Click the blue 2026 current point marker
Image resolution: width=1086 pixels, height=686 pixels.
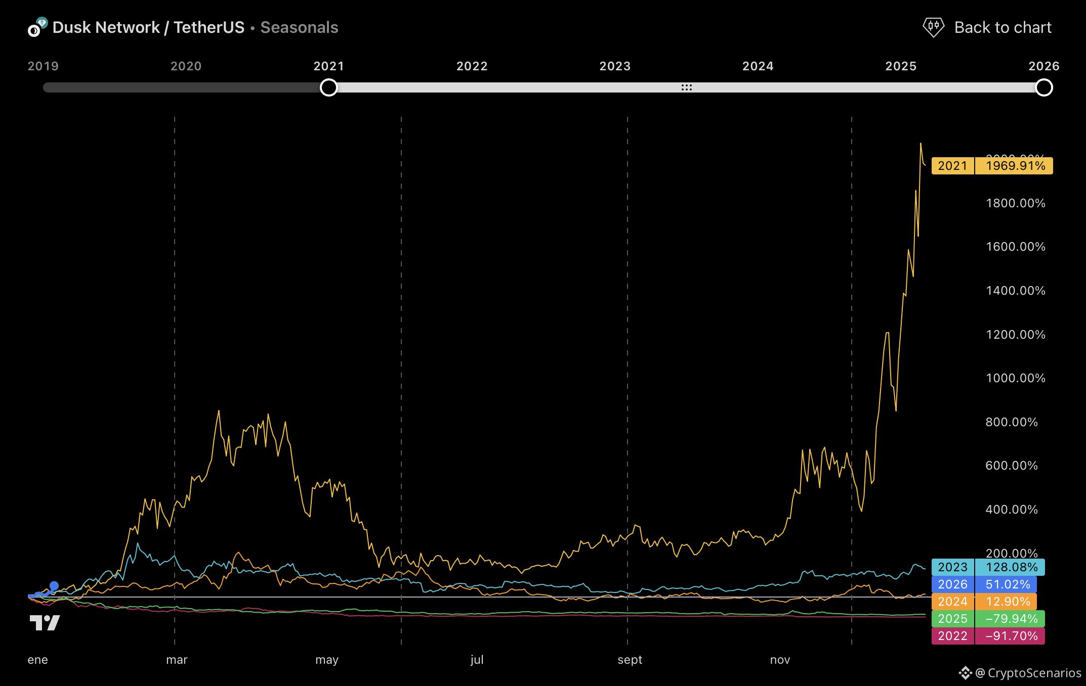coord(54,586)
